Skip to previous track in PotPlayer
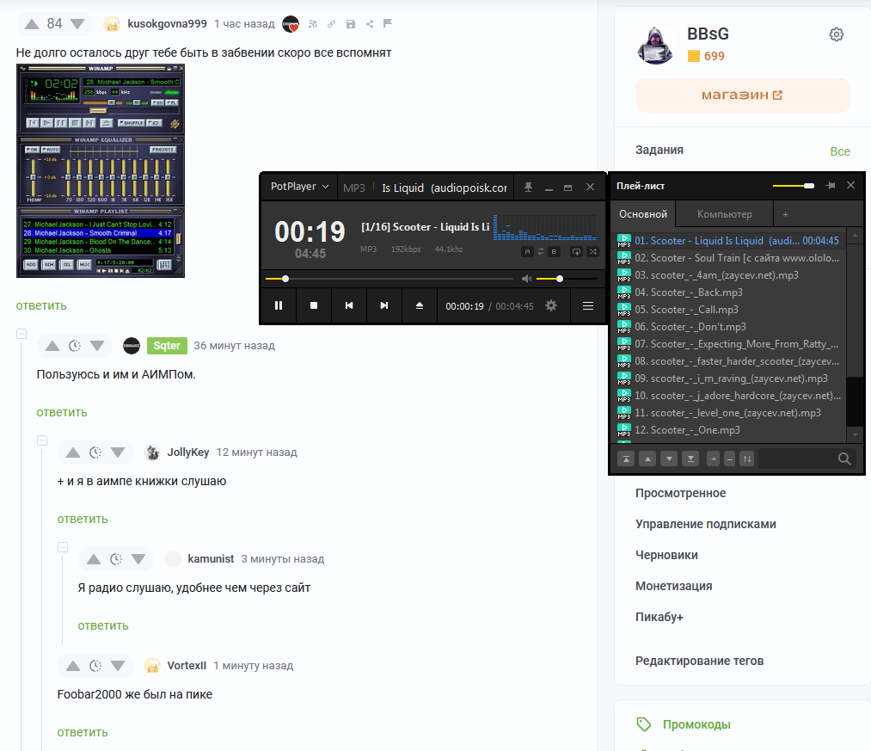The width and height of the screenshot is (871, 751). [349, 305]
